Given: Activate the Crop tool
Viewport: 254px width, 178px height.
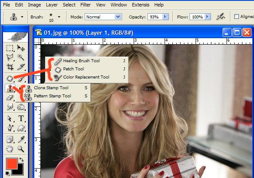Looking at the screenshot, I should coord(10,67).
